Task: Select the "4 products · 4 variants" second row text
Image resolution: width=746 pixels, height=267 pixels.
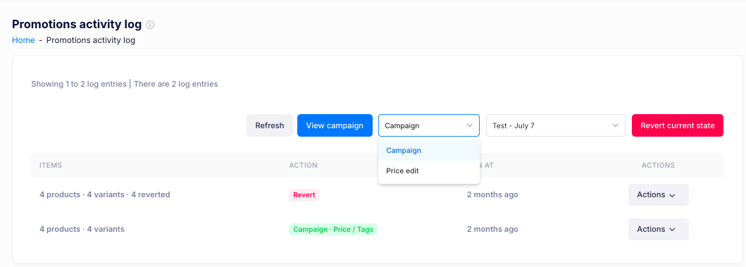Action: click(x=82, y=230)
